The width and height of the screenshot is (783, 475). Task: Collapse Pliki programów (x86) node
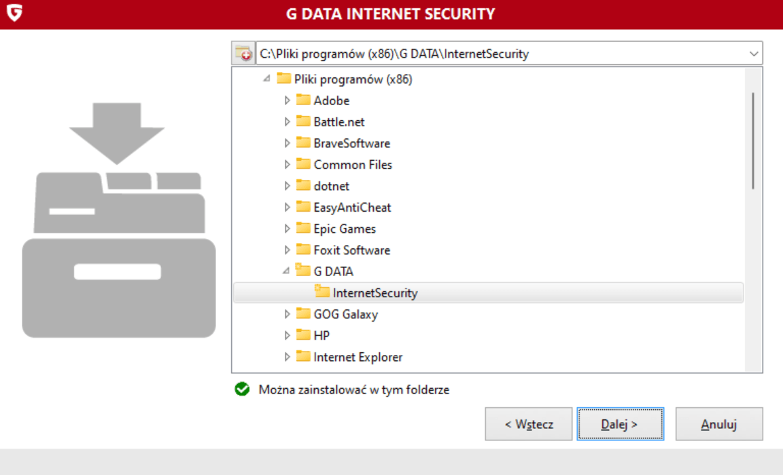point(268,79)
